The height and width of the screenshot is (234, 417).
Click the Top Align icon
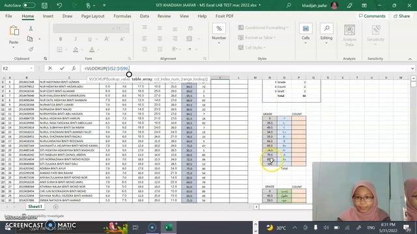[x=145, y=27]
